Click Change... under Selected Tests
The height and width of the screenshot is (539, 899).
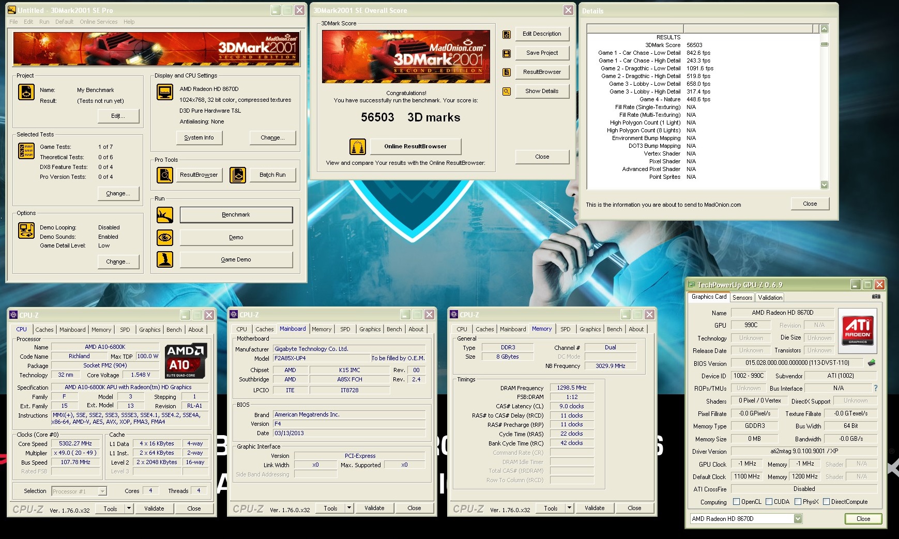(118, 194)
